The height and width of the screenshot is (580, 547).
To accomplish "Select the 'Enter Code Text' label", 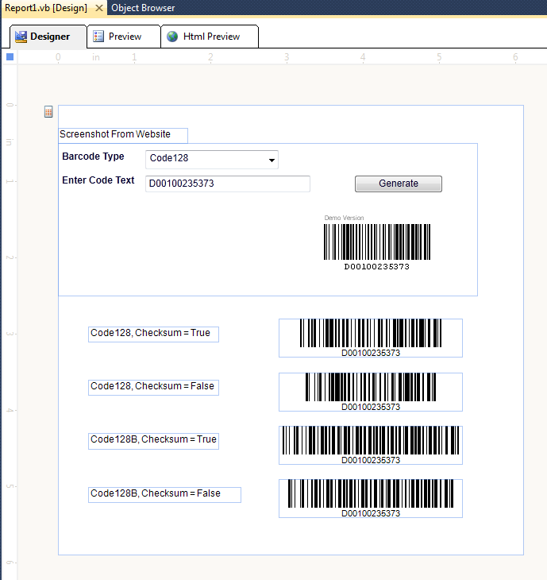I will [98, 180].
